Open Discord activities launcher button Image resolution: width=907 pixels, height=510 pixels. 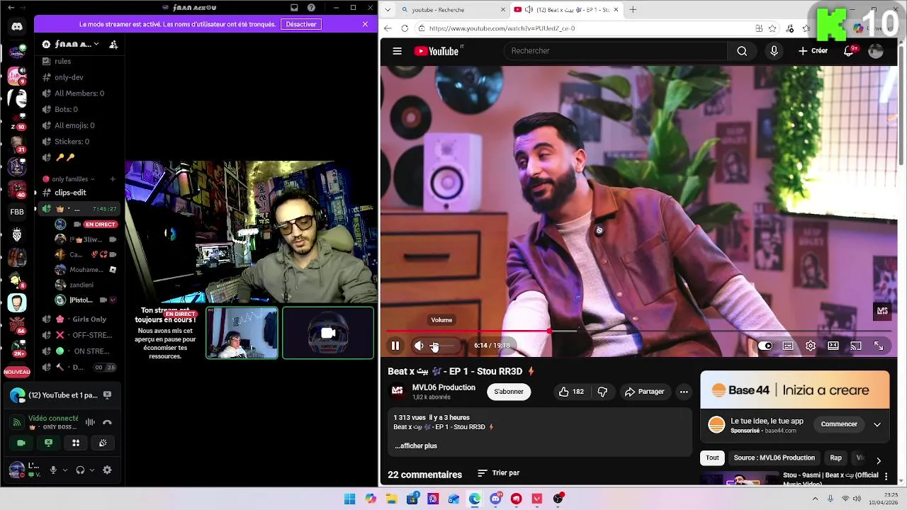tap(76, 443)
